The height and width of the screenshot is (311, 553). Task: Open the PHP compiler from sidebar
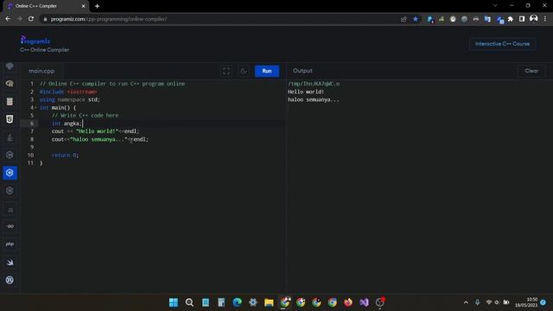click(10, 244)
